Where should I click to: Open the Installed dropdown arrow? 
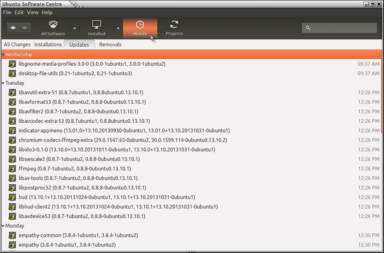[x=118, y=28]
